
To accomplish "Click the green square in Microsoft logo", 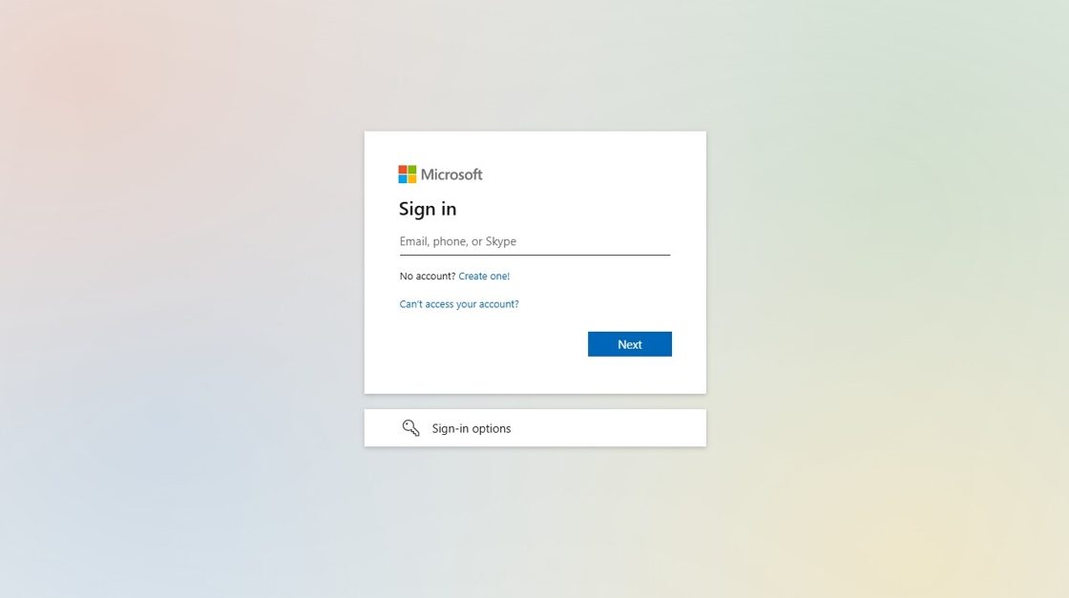I will pos(411,170).
